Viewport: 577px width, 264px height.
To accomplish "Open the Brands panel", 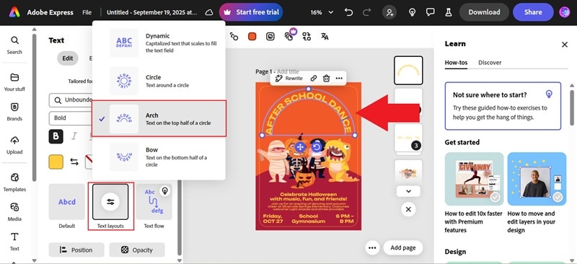I will 14,112.
